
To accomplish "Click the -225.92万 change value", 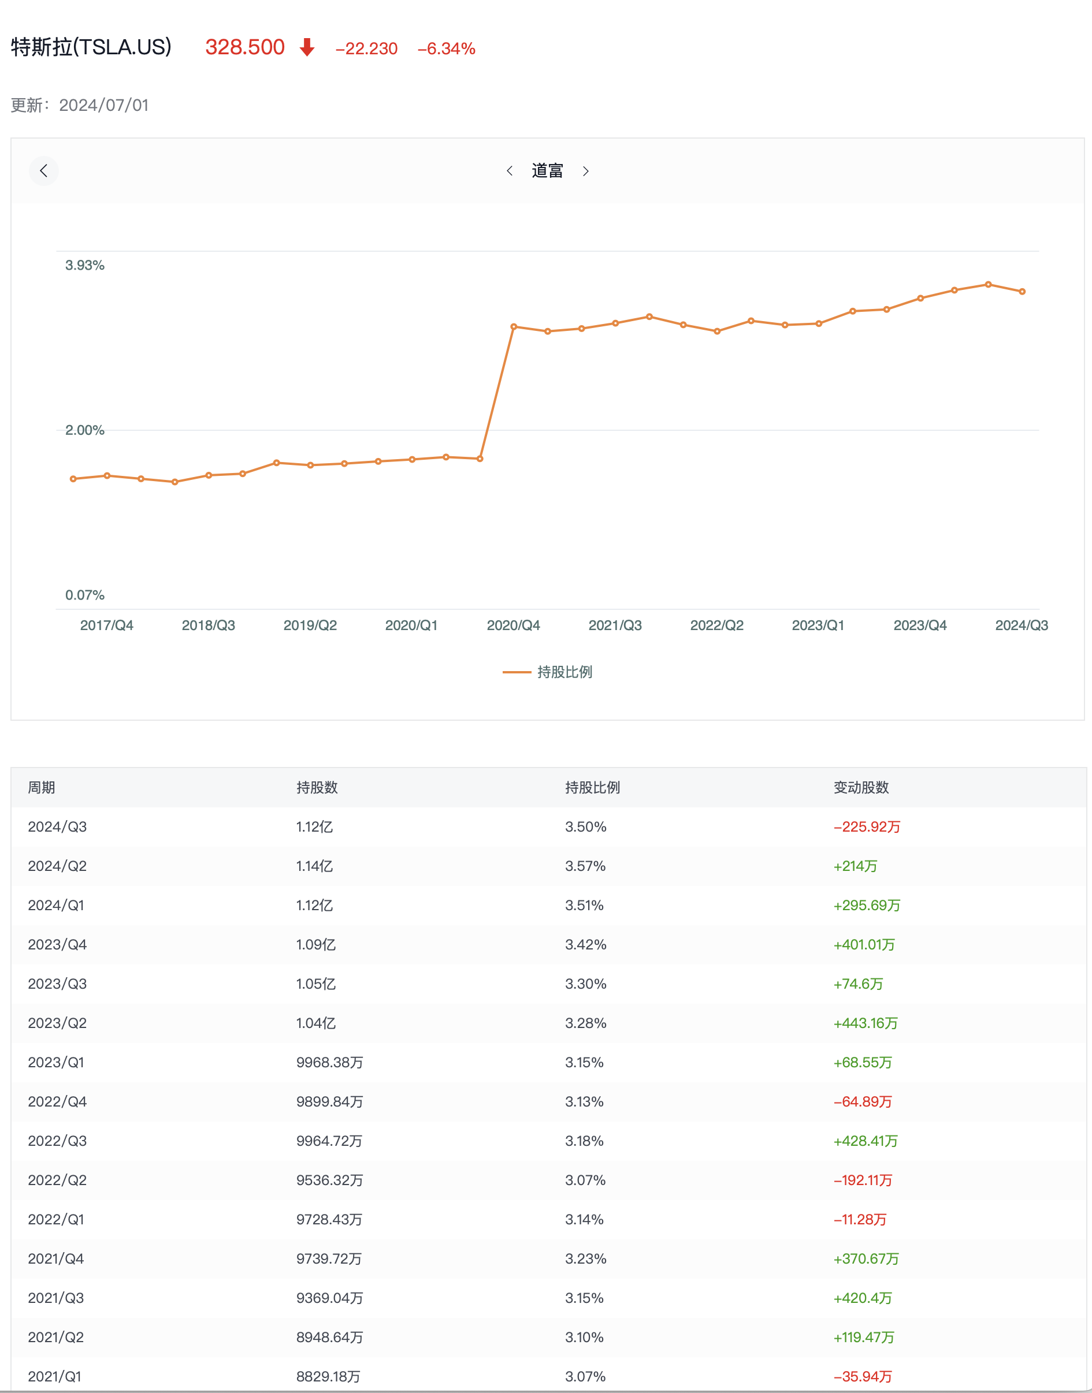I will pos(867,827).
